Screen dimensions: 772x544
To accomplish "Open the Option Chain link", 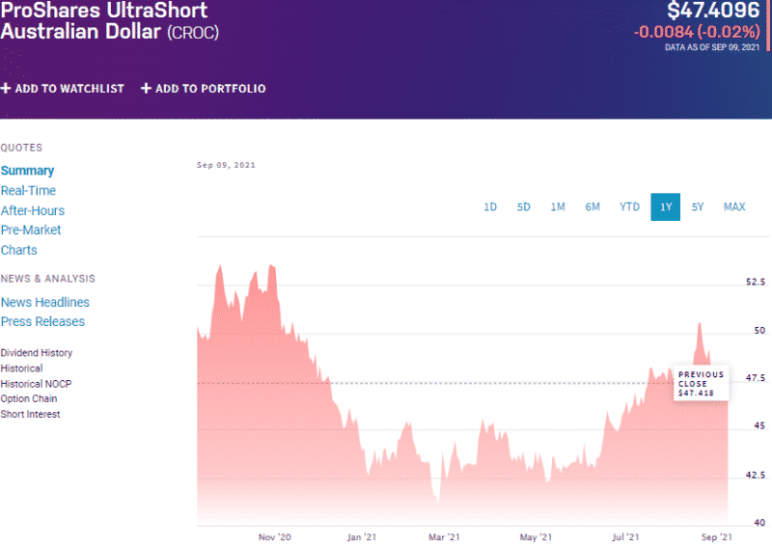I will pos(29,398).
